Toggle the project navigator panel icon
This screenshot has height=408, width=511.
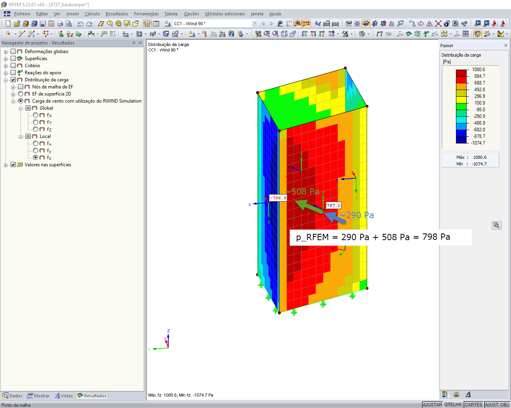point(147,24)
